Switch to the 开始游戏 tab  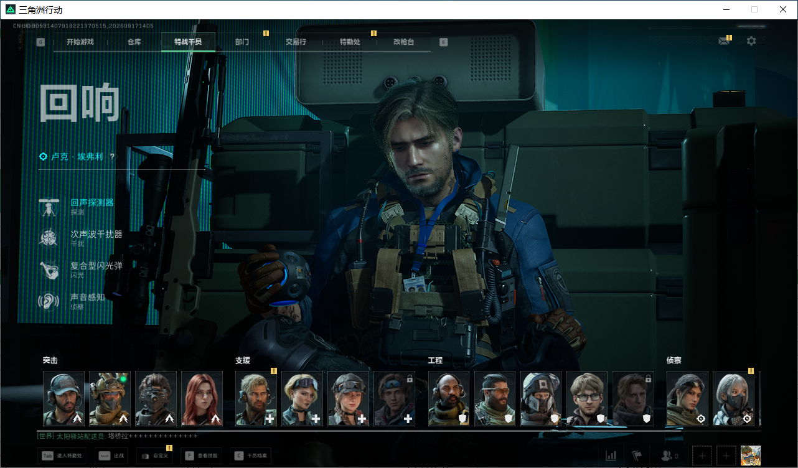(80, 42)
